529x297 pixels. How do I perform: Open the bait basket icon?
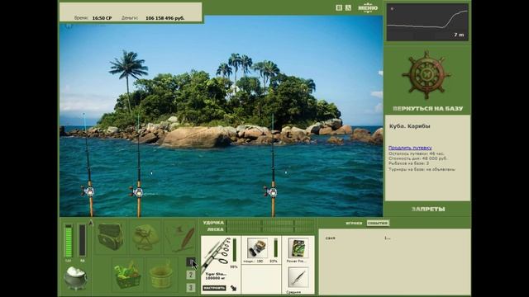[128, 275]
